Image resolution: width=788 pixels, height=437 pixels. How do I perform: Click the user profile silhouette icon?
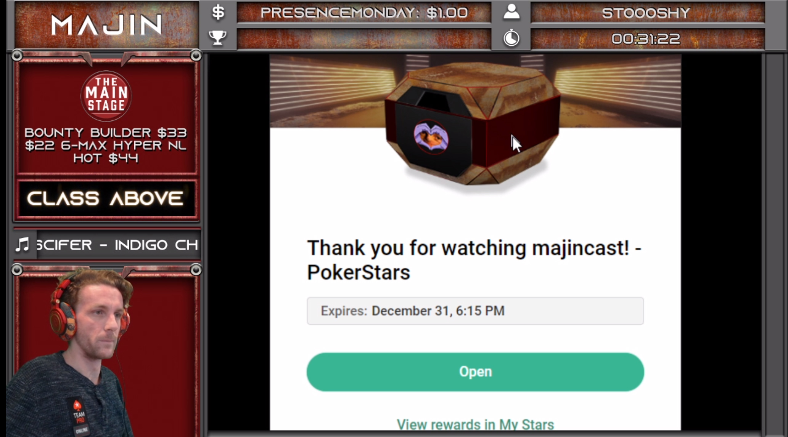511,12
